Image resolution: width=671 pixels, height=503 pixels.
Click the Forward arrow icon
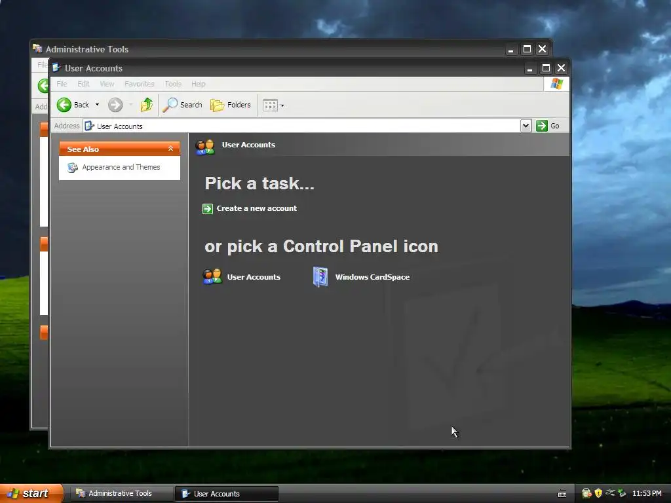pyautogui.click(x=115, y=105)
